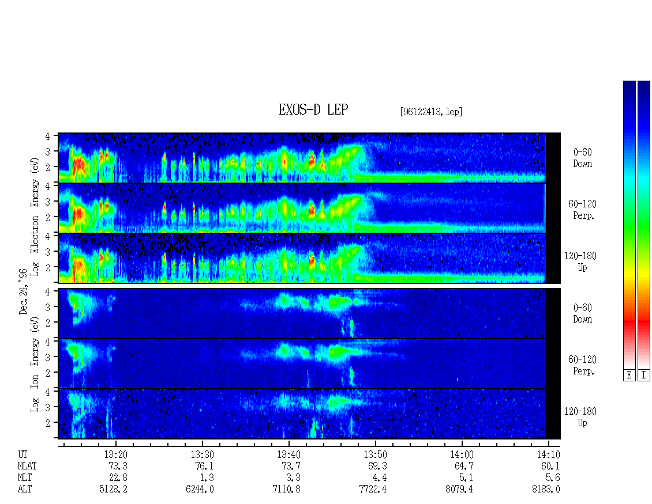652x504 pixels.
Task: Click the MLT row label
Action: click(x=25, y=478)
